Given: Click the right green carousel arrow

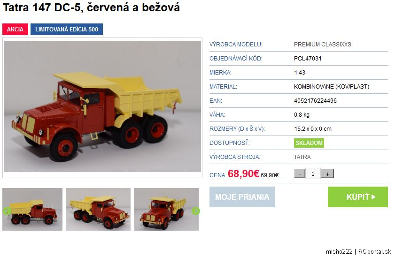Looking at the screenshot, I should click(x=196, y=211).
